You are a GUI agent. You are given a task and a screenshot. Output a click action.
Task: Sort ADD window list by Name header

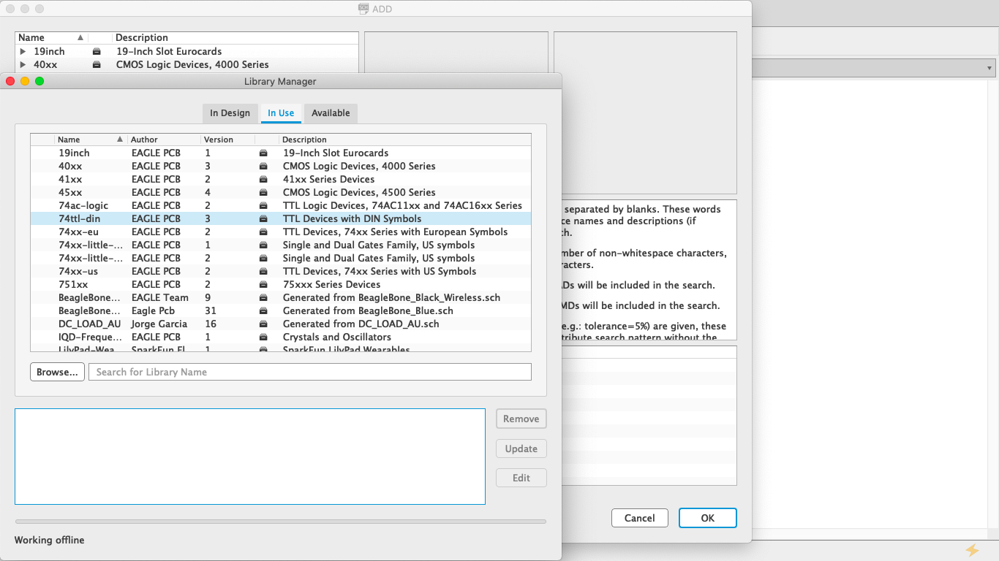pyautogui.click(x=51, y=38)
